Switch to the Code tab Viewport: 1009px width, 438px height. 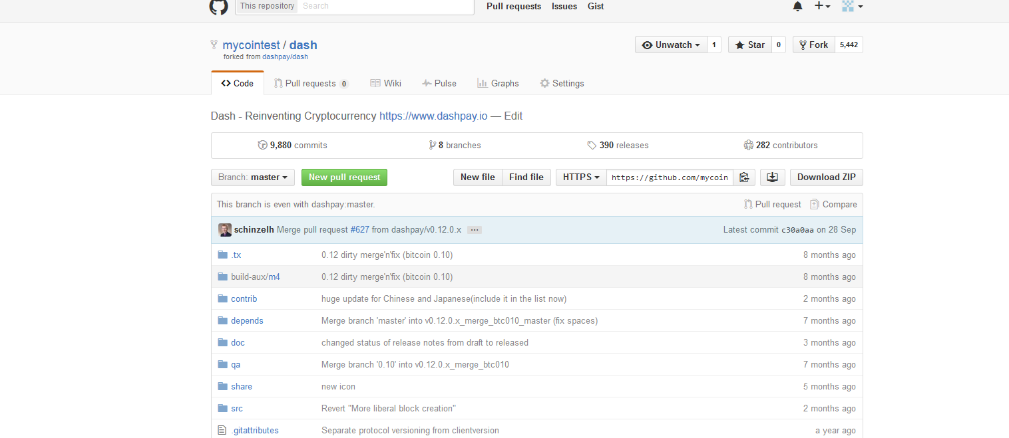click(238, 84)
